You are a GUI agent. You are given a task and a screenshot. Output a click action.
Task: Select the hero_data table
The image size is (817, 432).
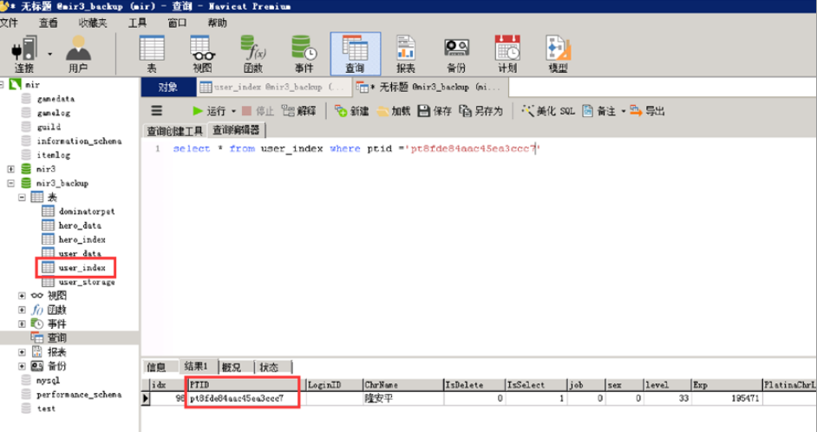tap(80, 226)
